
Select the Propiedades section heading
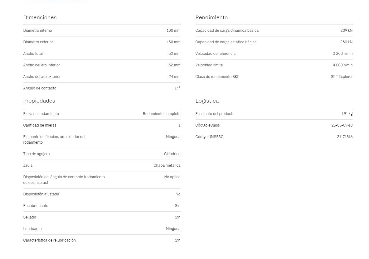click(x=39, y=101)
